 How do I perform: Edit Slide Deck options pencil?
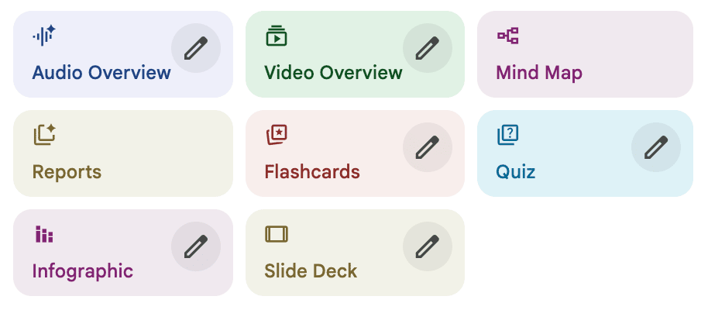[427, 246]
